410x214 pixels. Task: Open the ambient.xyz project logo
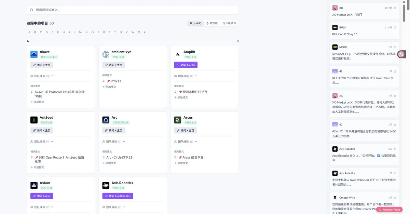(106, 54)
